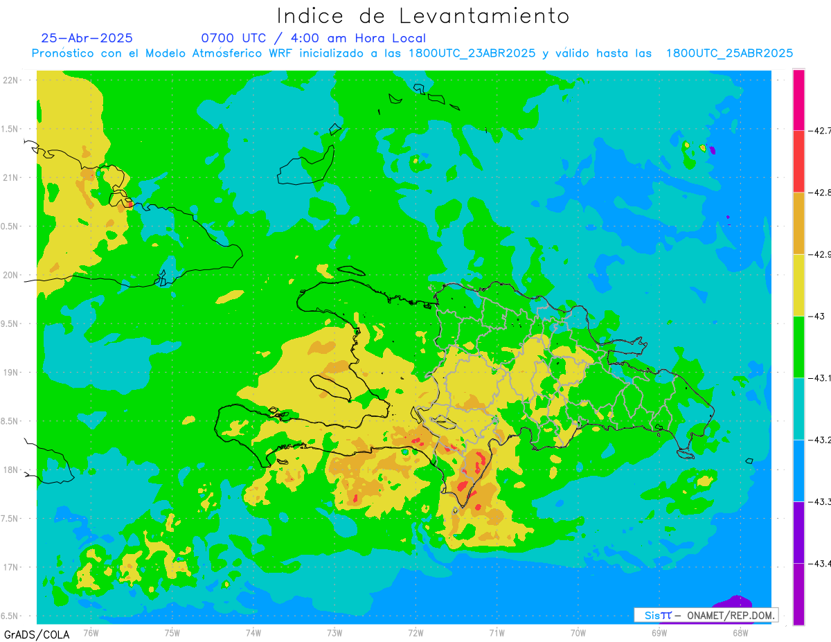
Task: Click the '-42.8' legend value
Action: point(819,192)
